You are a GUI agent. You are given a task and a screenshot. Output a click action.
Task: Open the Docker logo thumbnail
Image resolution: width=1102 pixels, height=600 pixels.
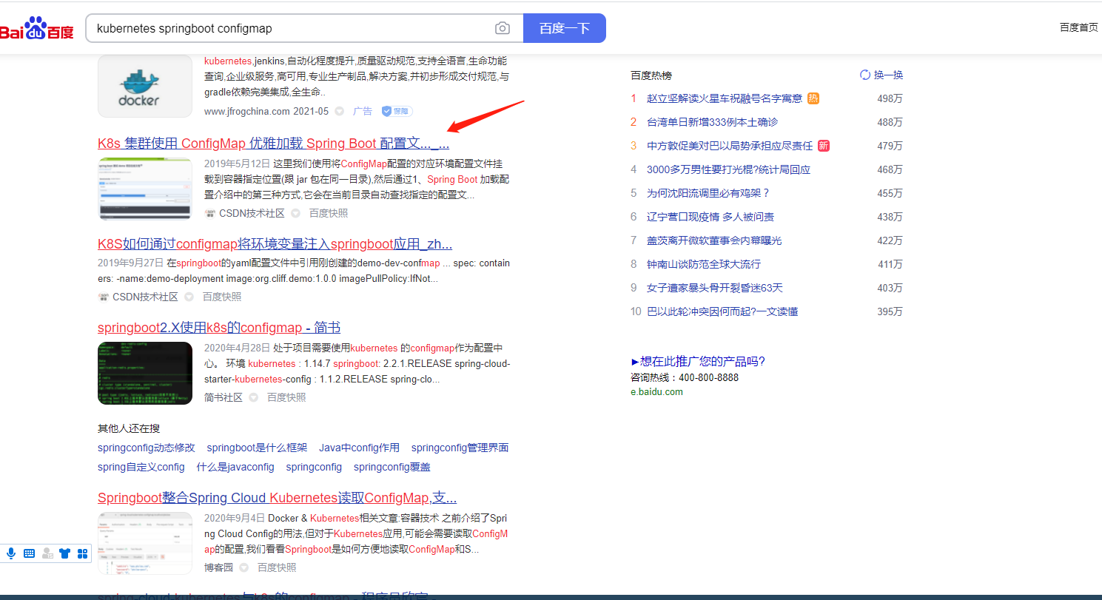tap(145, 86)
